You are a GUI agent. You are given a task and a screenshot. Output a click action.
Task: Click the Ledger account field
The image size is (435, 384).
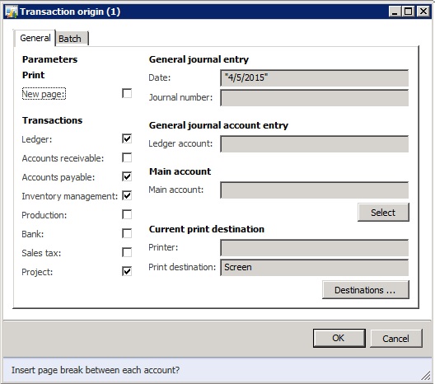pyautogui.click(x=315, y=143)
